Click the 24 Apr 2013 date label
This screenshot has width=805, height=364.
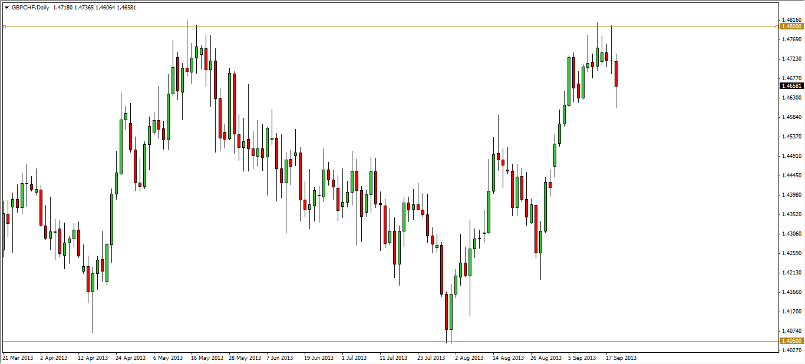click(131, 358)
